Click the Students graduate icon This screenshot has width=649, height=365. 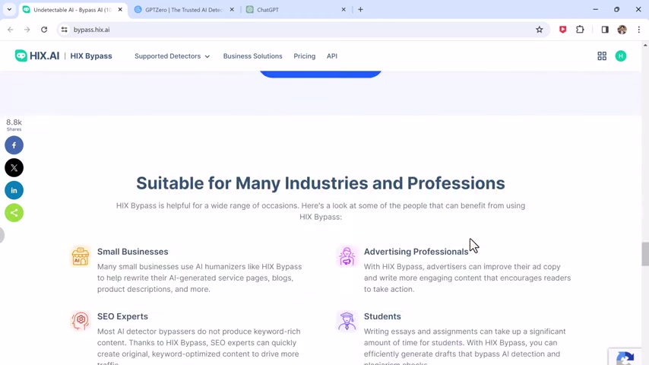(x=347, y=321)
